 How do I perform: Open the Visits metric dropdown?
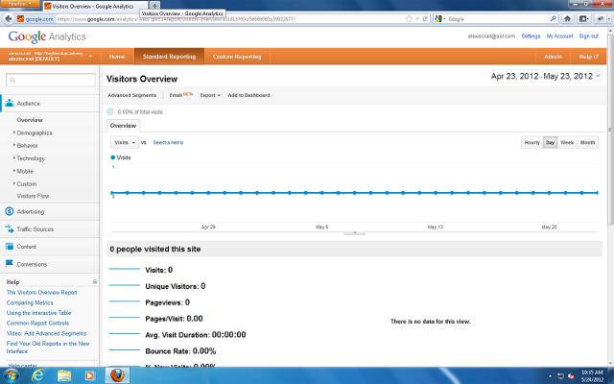pos(124,142)
